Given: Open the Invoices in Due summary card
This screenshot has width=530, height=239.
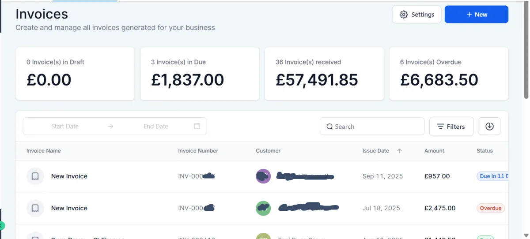Looking at the screenshot, I should click(x=200, y=74).
